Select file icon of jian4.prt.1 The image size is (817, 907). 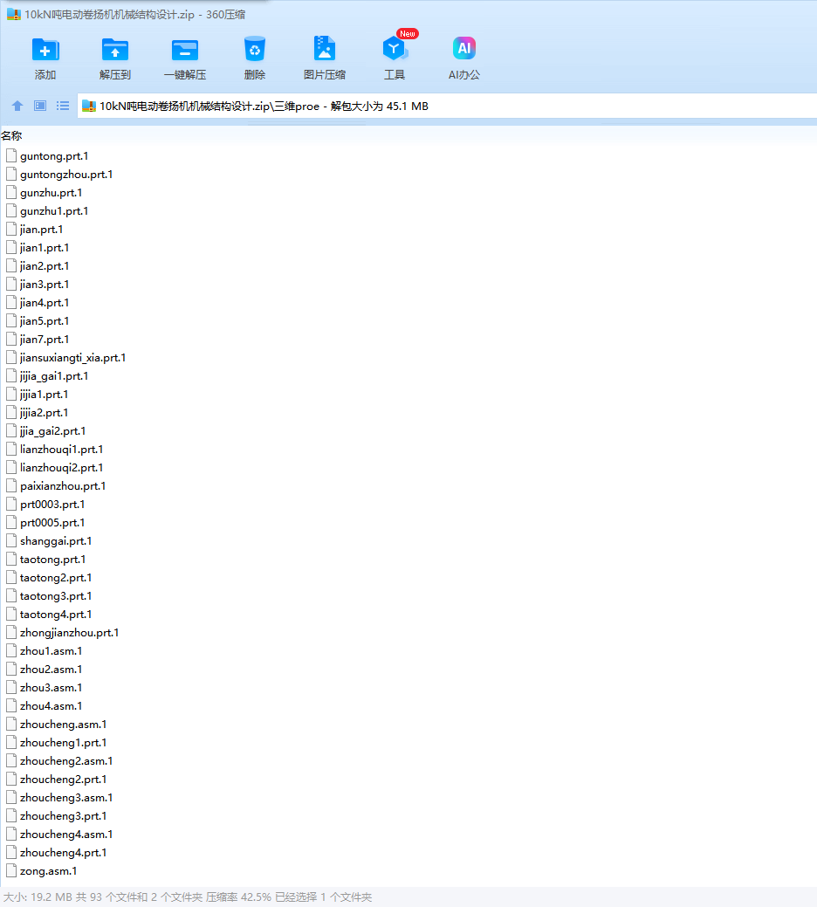[x=11, y=303]
